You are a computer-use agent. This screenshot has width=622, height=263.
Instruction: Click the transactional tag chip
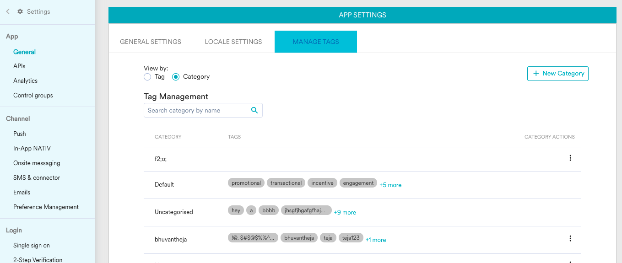pyautogui.click(x=286, y=183)
